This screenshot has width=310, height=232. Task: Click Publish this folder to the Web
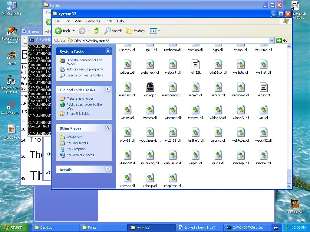coord(84,106)
